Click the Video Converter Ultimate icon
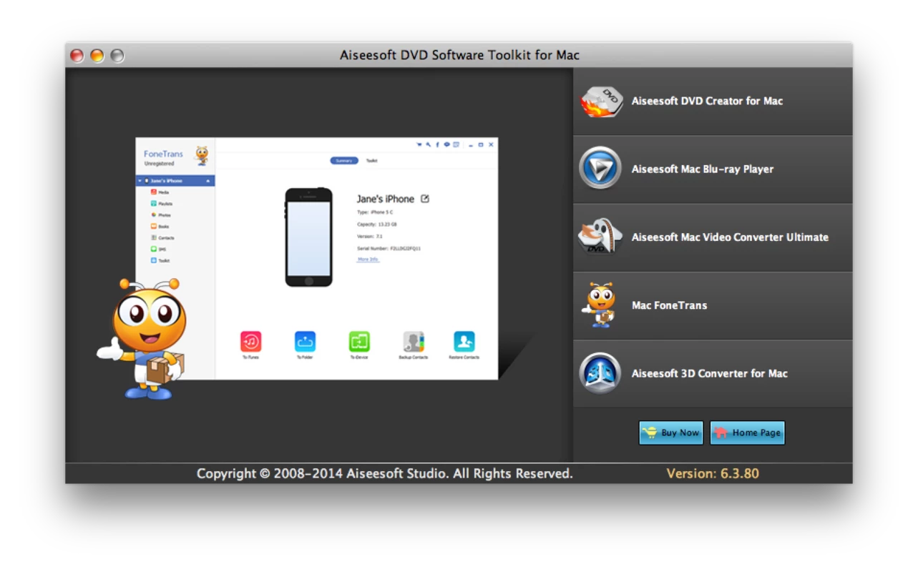The width and height of the screenshot is (918, 572). [x=600, y=236]
